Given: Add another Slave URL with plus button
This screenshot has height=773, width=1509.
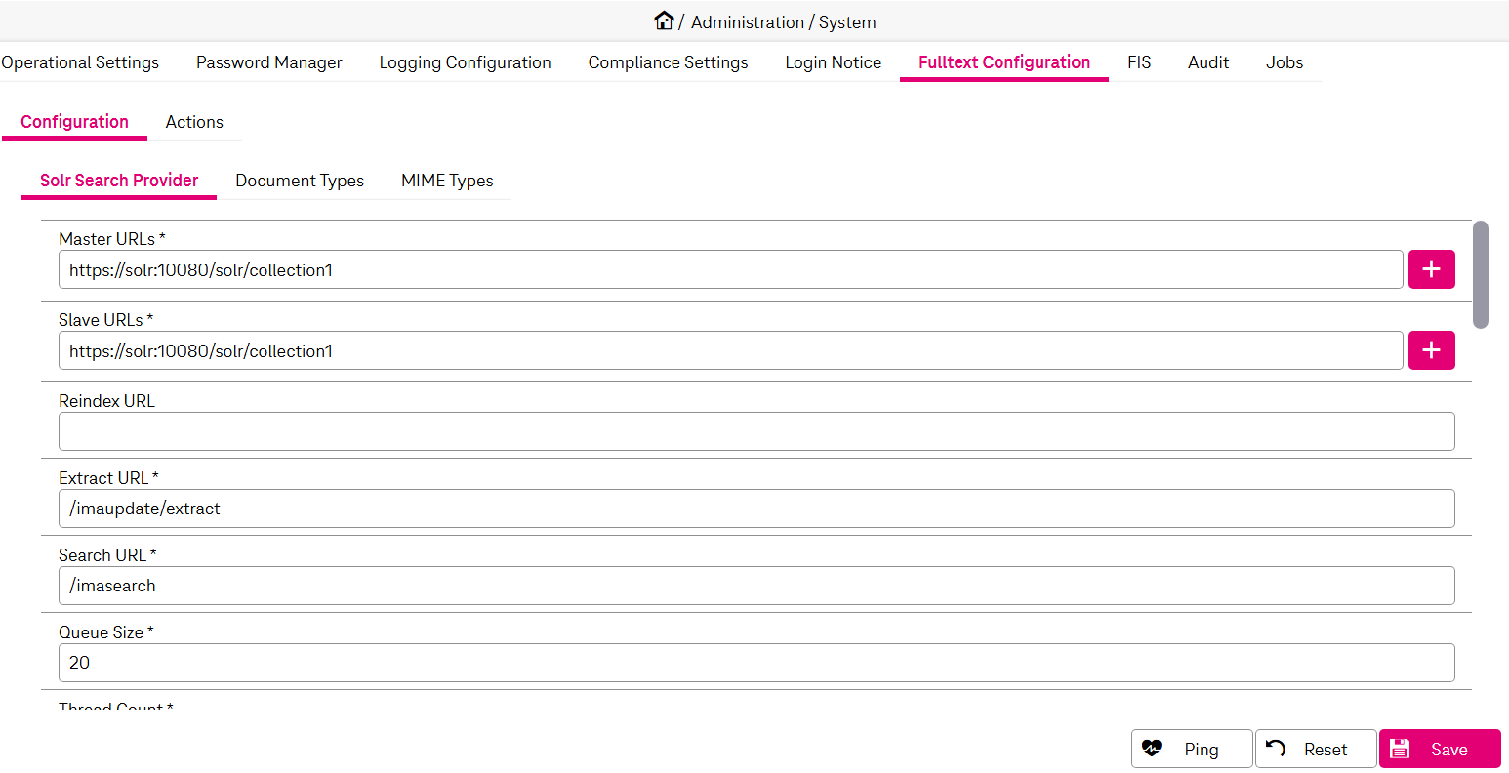Looking at the screenshot, I should point(1431,351).
